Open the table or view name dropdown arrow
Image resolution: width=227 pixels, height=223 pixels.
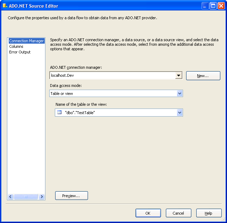point(180,113)
